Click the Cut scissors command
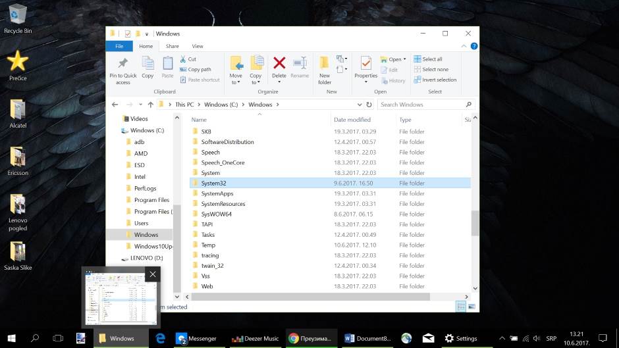The image size is (619, 348). pos(191,59)
